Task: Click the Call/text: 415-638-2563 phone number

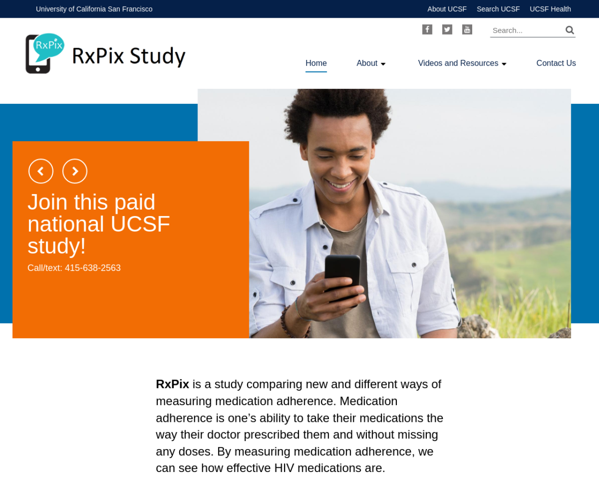Action: pos(74,268)
